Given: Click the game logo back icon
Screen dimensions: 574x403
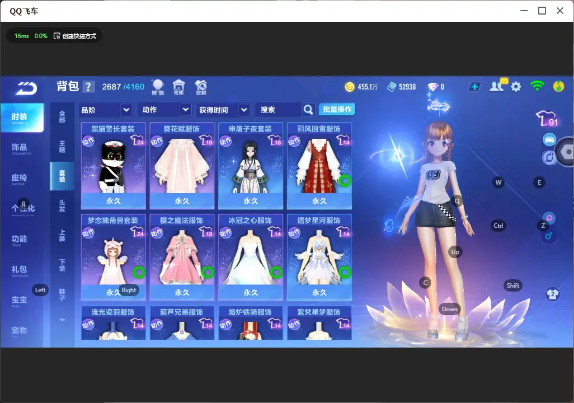Looking at the screenshot, I should tap(26, 88).
